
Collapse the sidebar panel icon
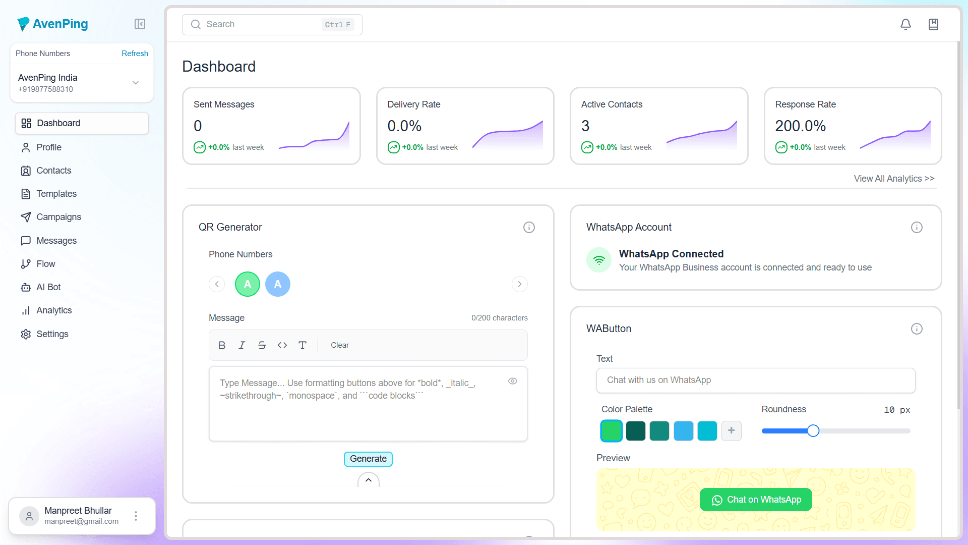pyautogui.click(x=140, y=24)
